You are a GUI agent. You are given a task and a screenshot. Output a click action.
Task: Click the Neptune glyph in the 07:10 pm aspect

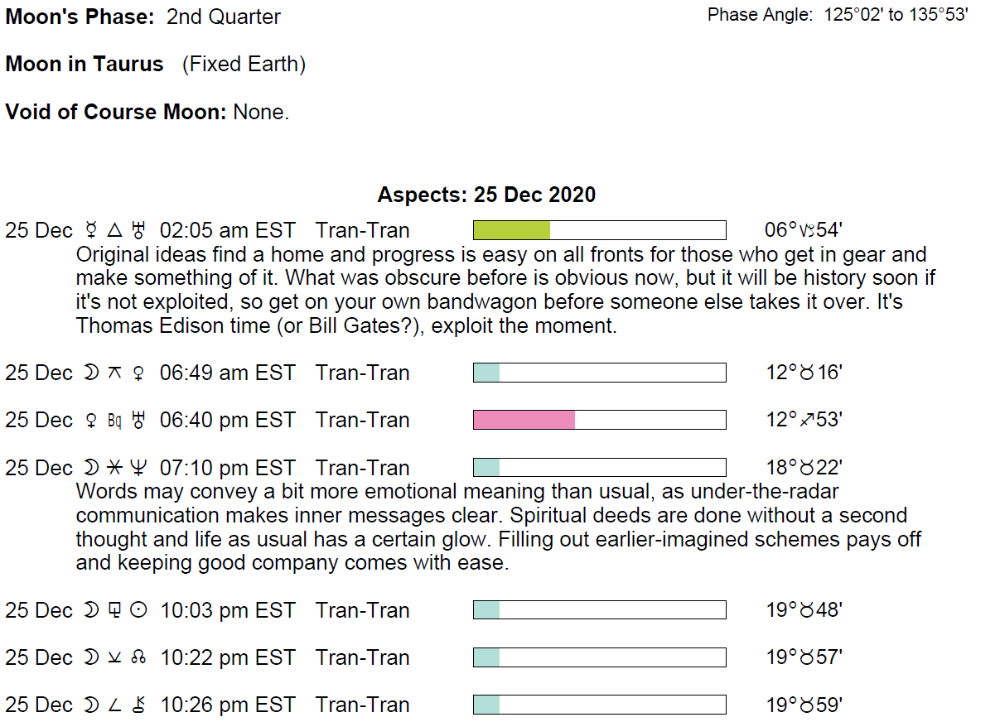(x=139, y=469)
